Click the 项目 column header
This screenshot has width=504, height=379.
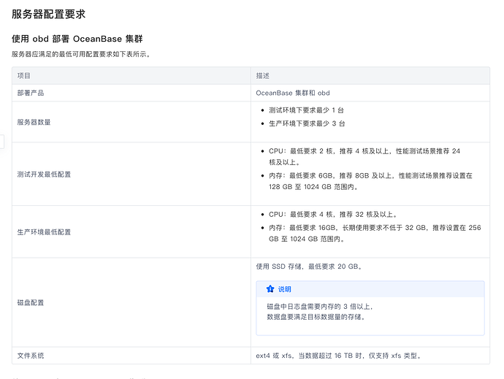pyautogui.click(x=24, y=75)
